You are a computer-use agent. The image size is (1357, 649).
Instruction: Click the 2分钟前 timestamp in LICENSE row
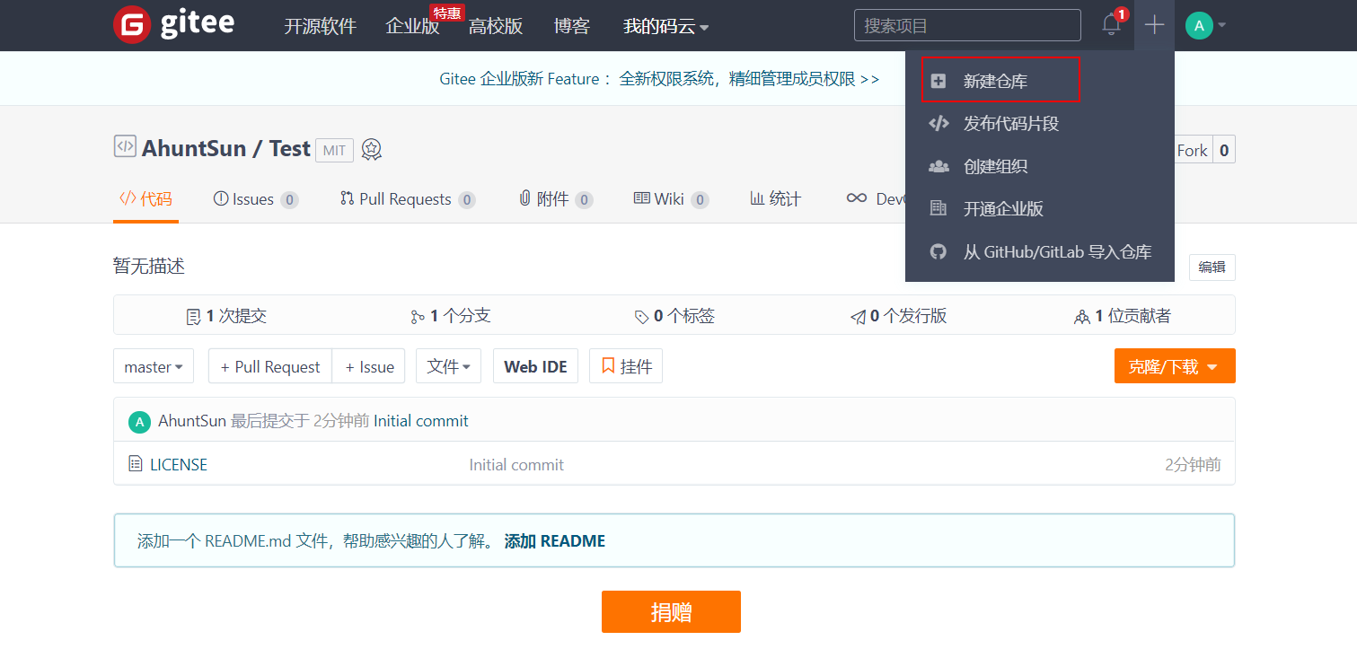click(x=1193, y=465)
